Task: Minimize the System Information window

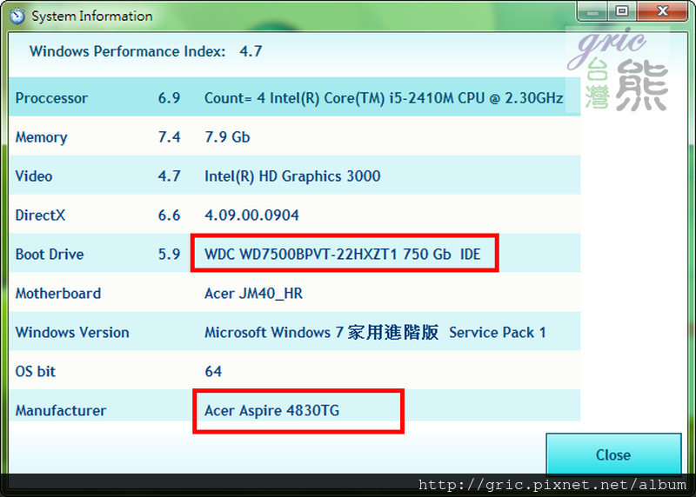Action: point(592,11)
